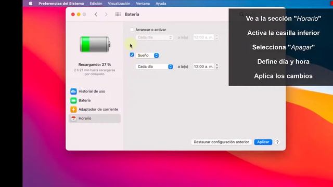Open help with the question mark button

pyautogui.click(x=277, y=142)
